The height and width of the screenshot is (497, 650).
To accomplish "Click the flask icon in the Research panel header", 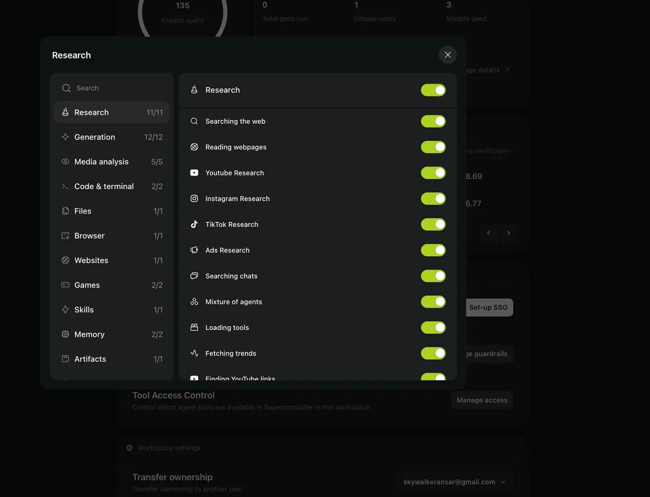I will [194, 89].
